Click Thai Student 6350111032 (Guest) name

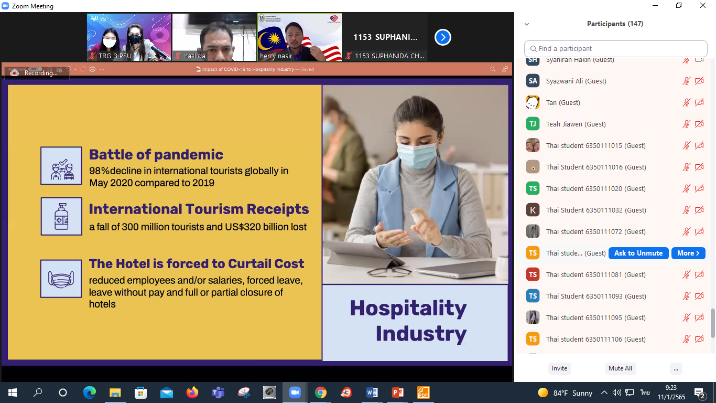[596, 210]
